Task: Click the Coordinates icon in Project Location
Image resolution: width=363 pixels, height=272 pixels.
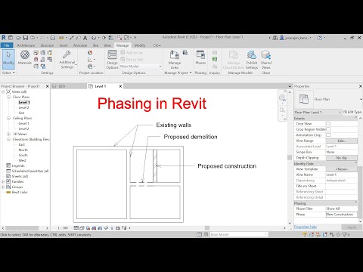Action: point(90,60)
